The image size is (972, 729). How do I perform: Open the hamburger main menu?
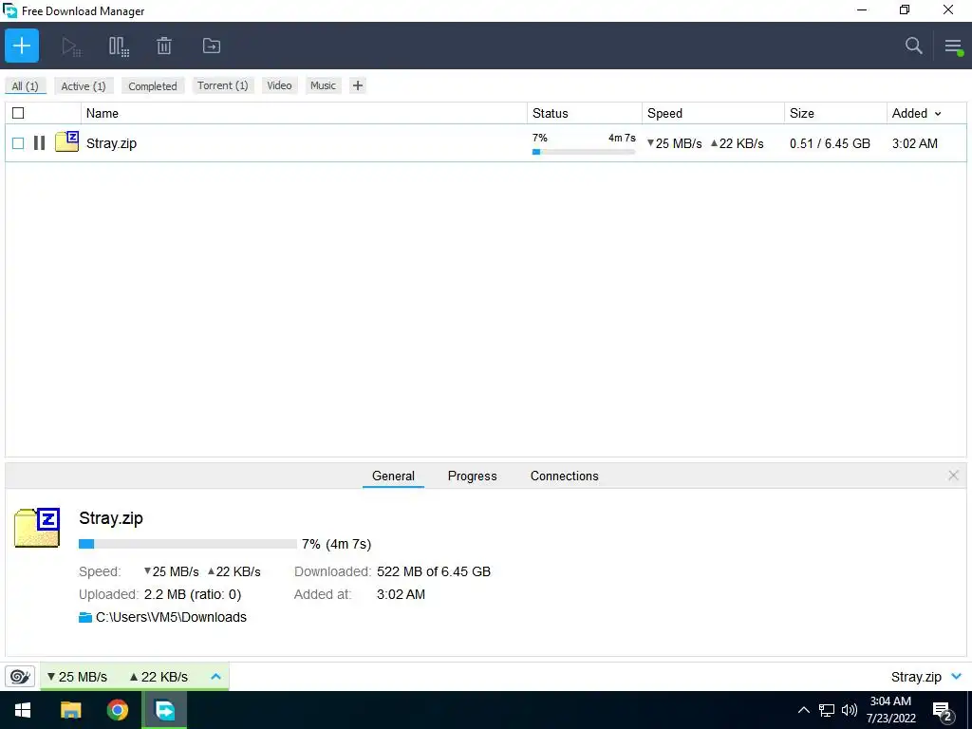(x=953, y=46)
